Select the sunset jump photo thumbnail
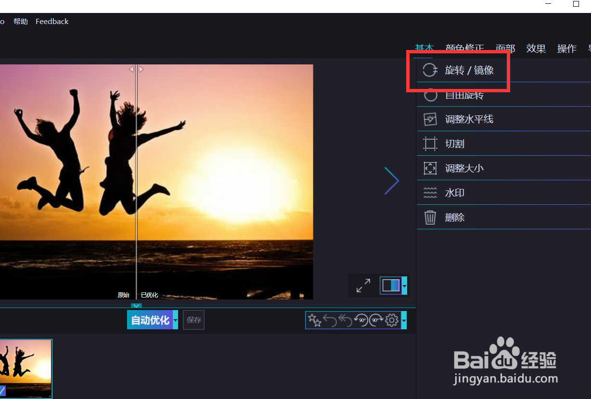The height and width of the screenshot is (399, 591). click(x=26, y=369)
